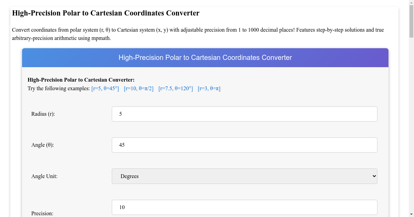Click the page title heading

(106, 13)
